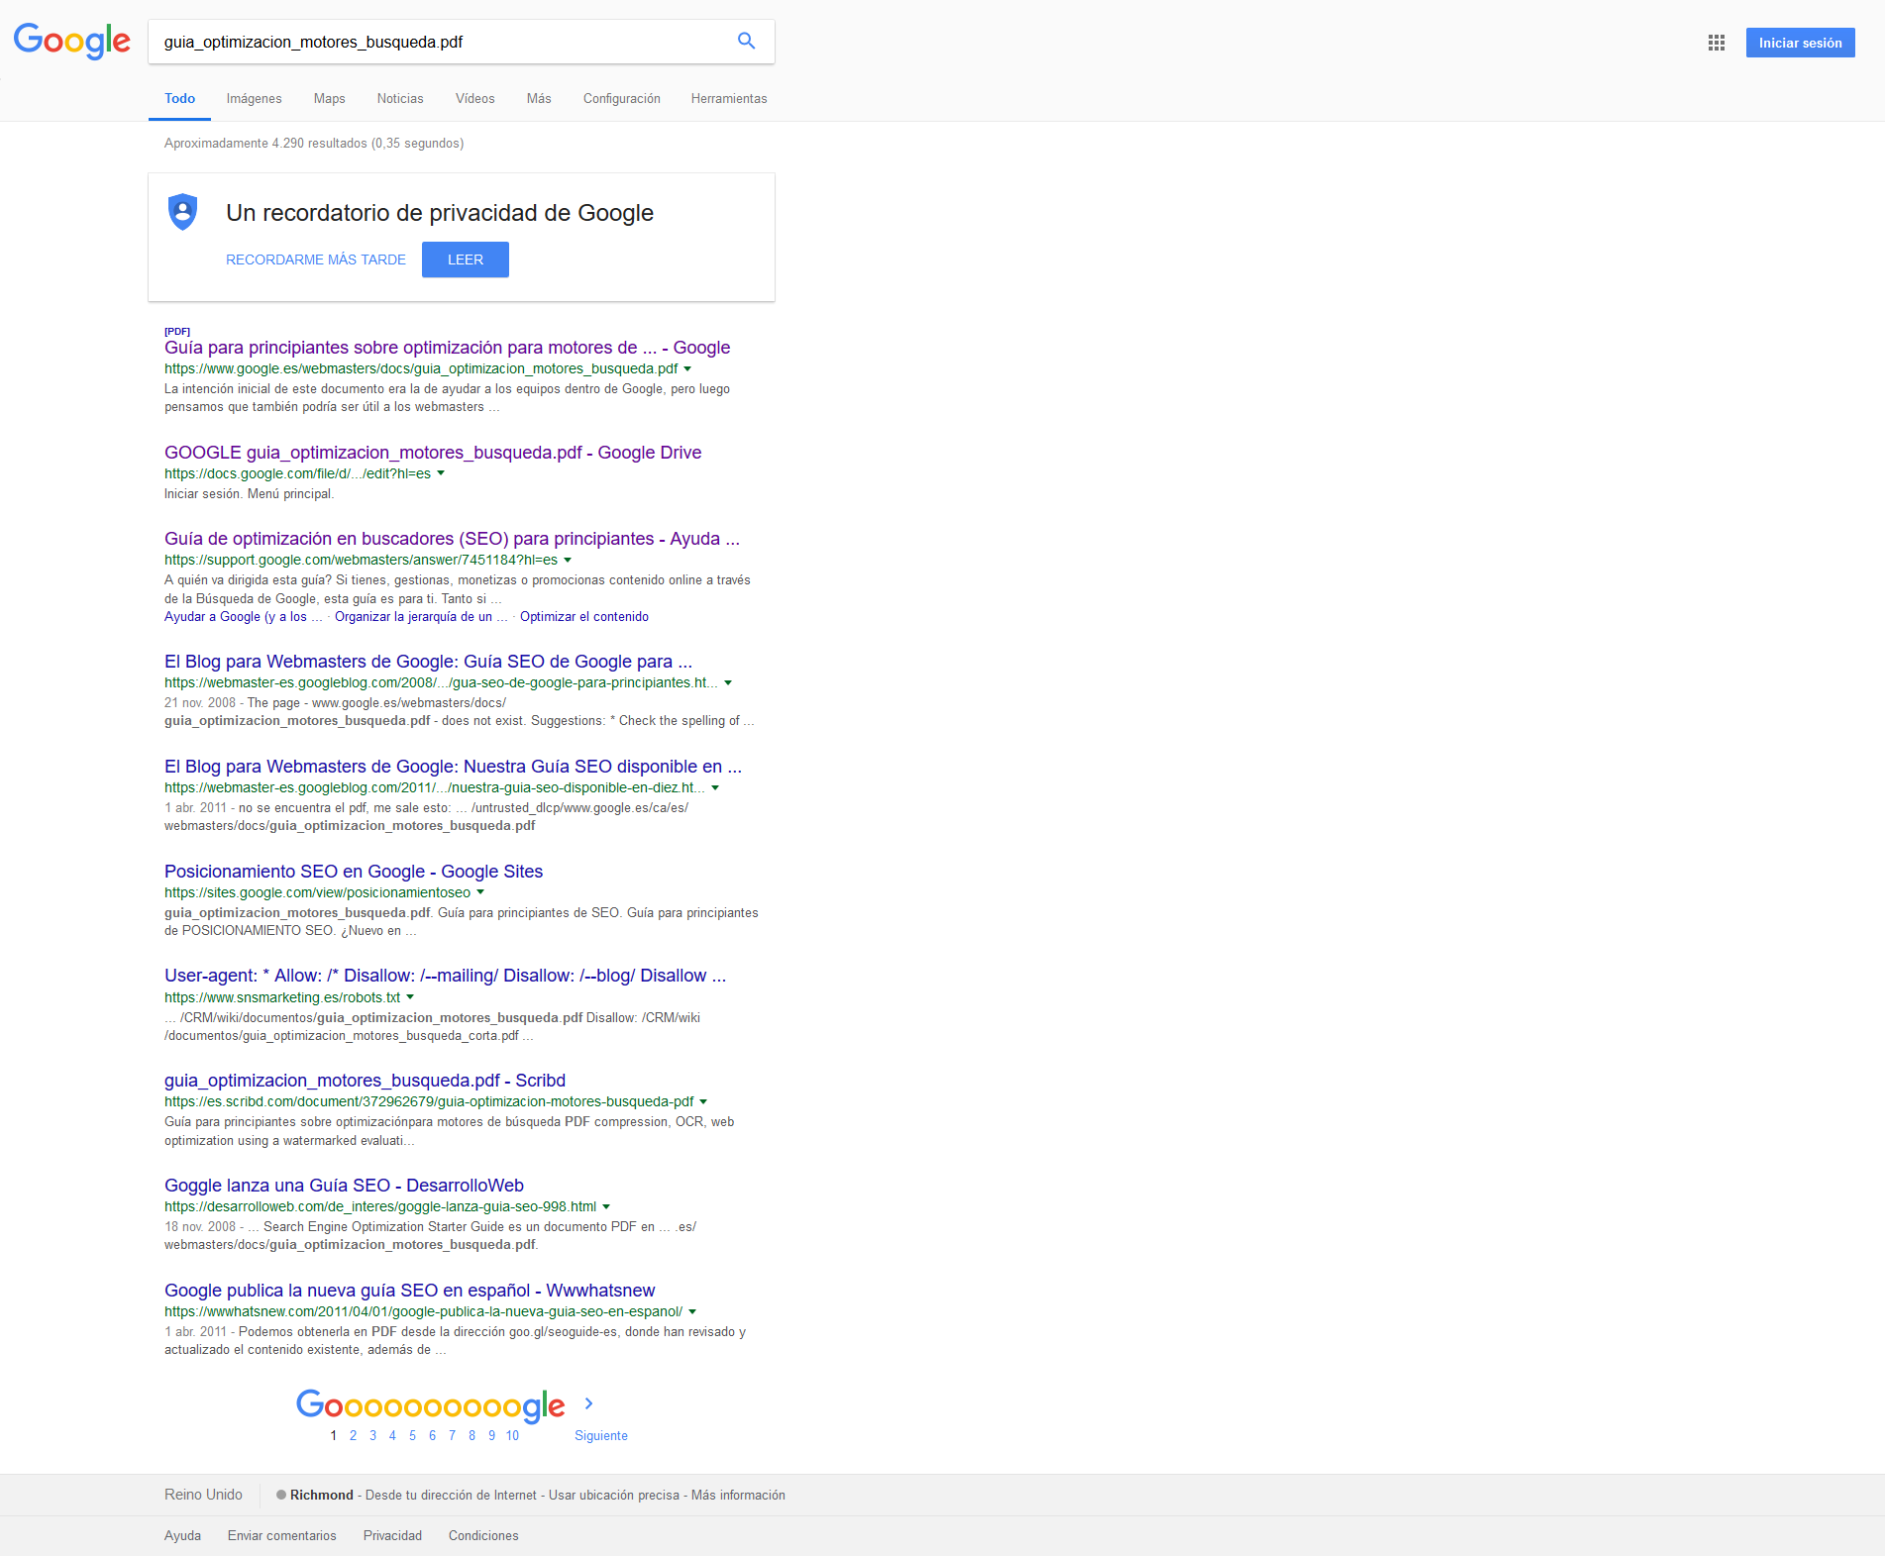1885x1556 pixels.
Task: Open the Guía SEO de Google para blog result
Action: (x=428, y=662)
